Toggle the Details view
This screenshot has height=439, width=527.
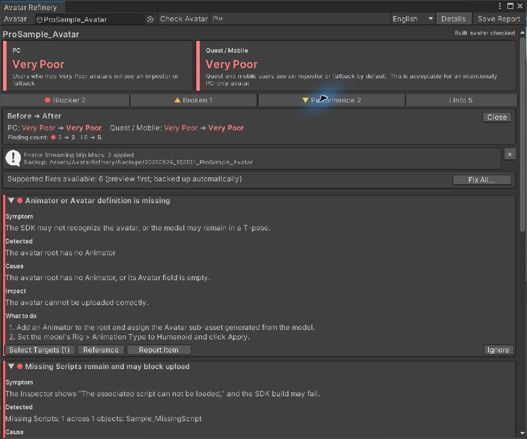tap(453, 19)
